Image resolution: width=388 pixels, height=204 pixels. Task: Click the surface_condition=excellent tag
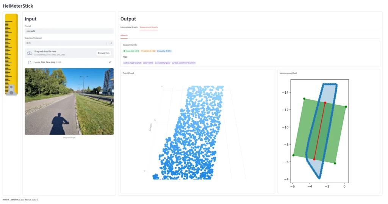coord(184,63)
